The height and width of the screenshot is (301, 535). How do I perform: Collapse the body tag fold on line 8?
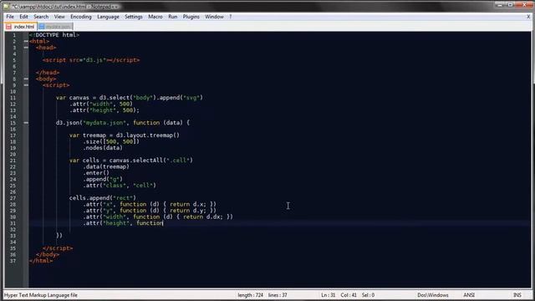[26, 79]
